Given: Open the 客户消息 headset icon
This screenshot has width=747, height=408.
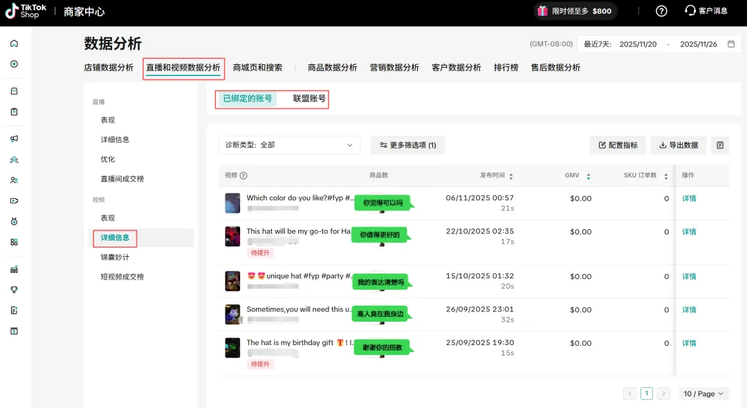Looking at the screenshot, I should (690, 11).
